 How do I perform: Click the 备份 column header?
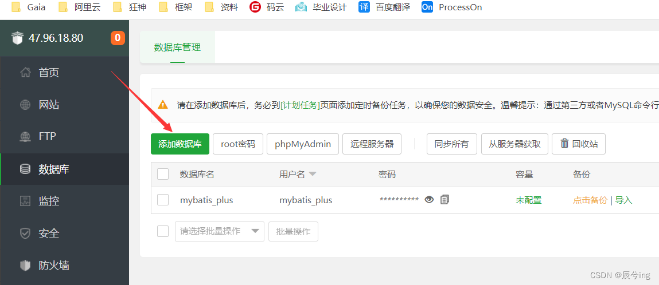pos(582,175)
